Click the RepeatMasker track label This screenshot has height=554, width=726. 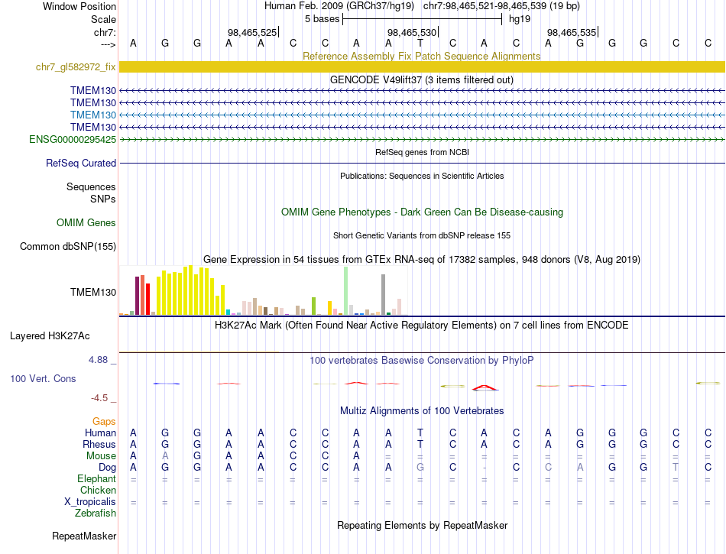(x=84, y=536)
